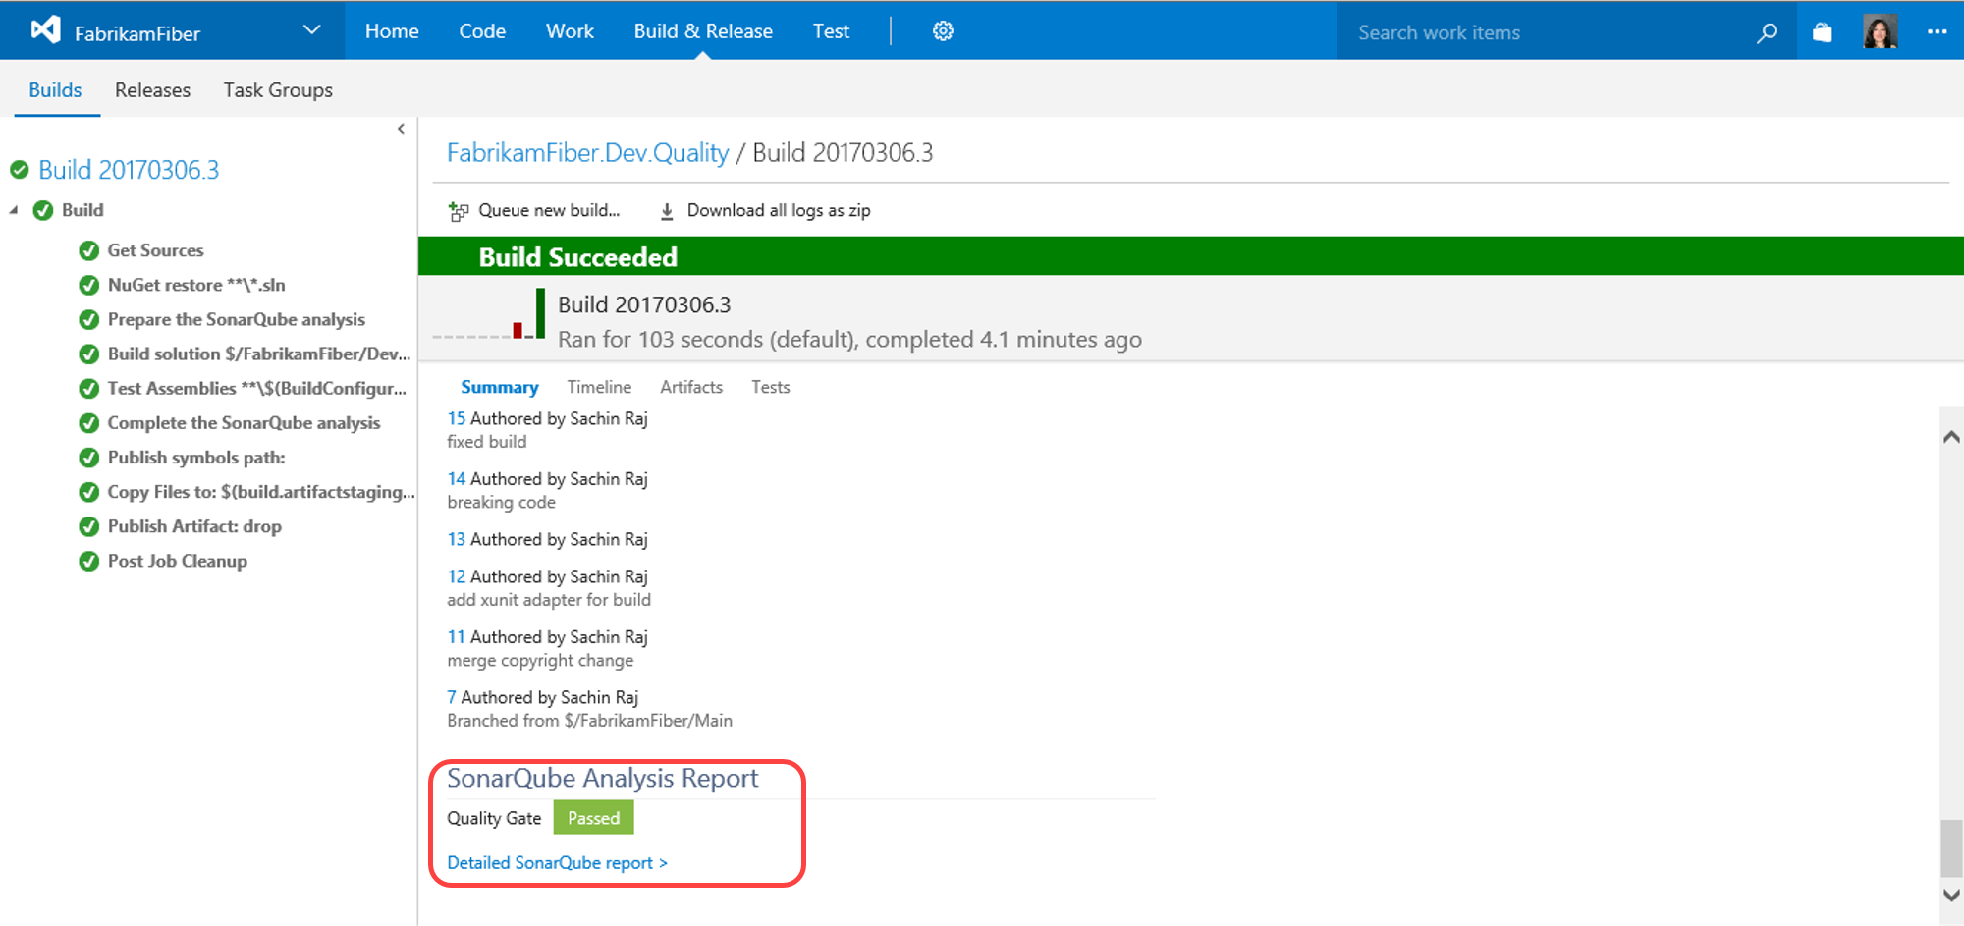Click the Visual Studio logo icon
This screenshot has height=926, width=1964.
click(x=46, y=30)
